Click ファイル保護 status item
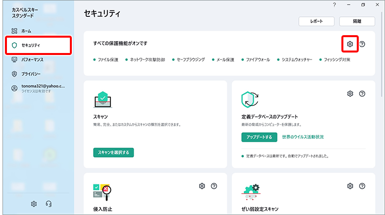 [x=106, y=59]
